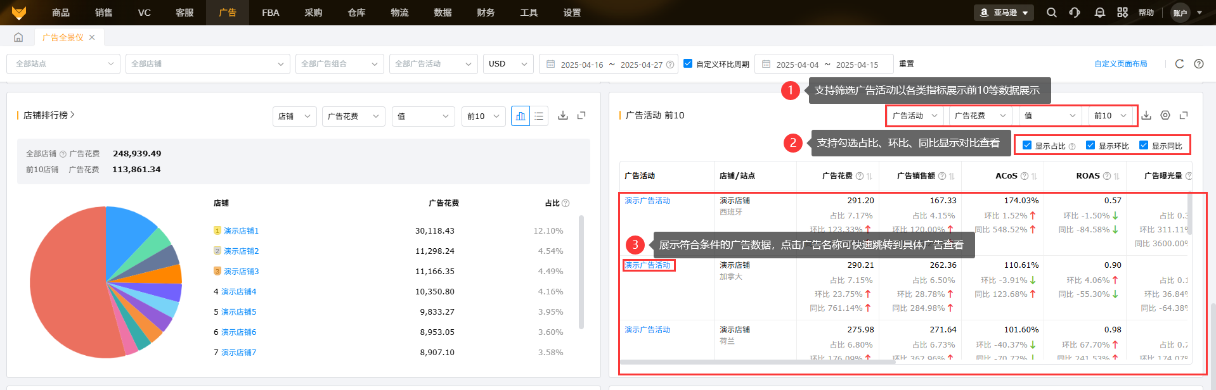Refresh the page with reload icon
The image size is (1216, 390).
(x=1179, y=64)
